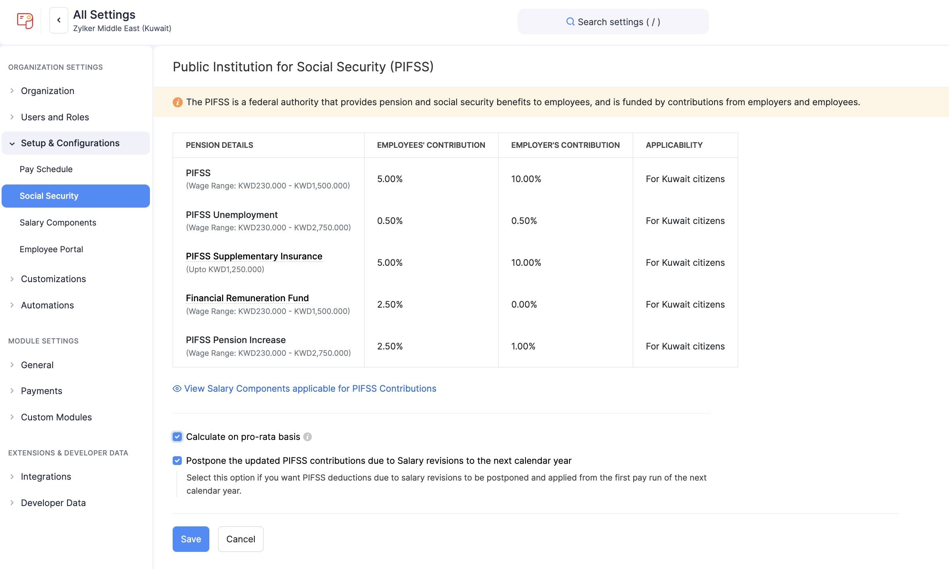The image size is (949, 569).
Task: Click the eye icon before View Salary Components
Action: (177, 388)
